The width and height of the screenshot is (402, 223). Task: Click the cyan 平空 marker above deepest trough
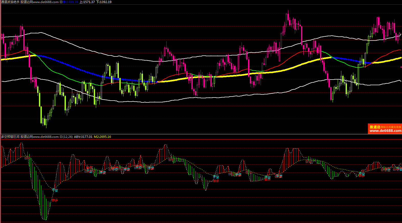55,190
